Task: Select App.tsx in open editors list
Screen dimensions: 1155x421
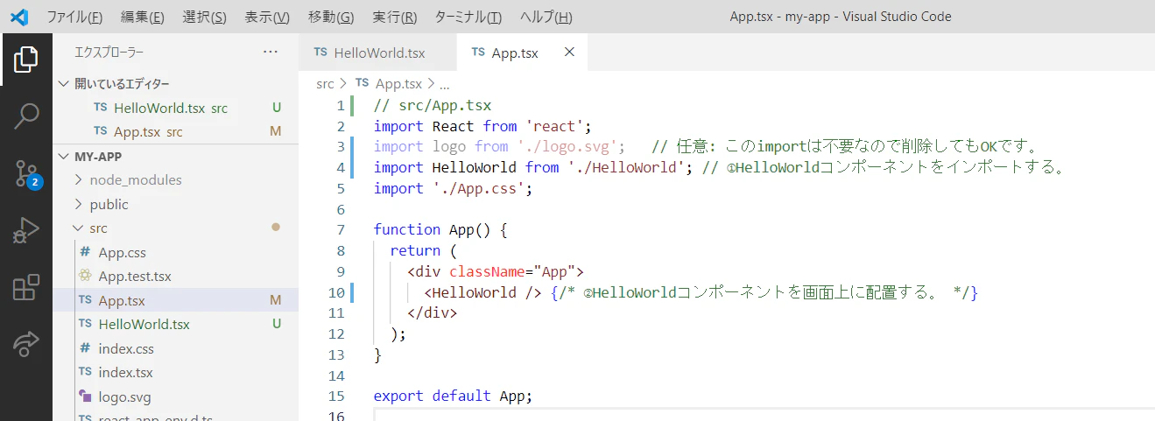Action: 175,132
